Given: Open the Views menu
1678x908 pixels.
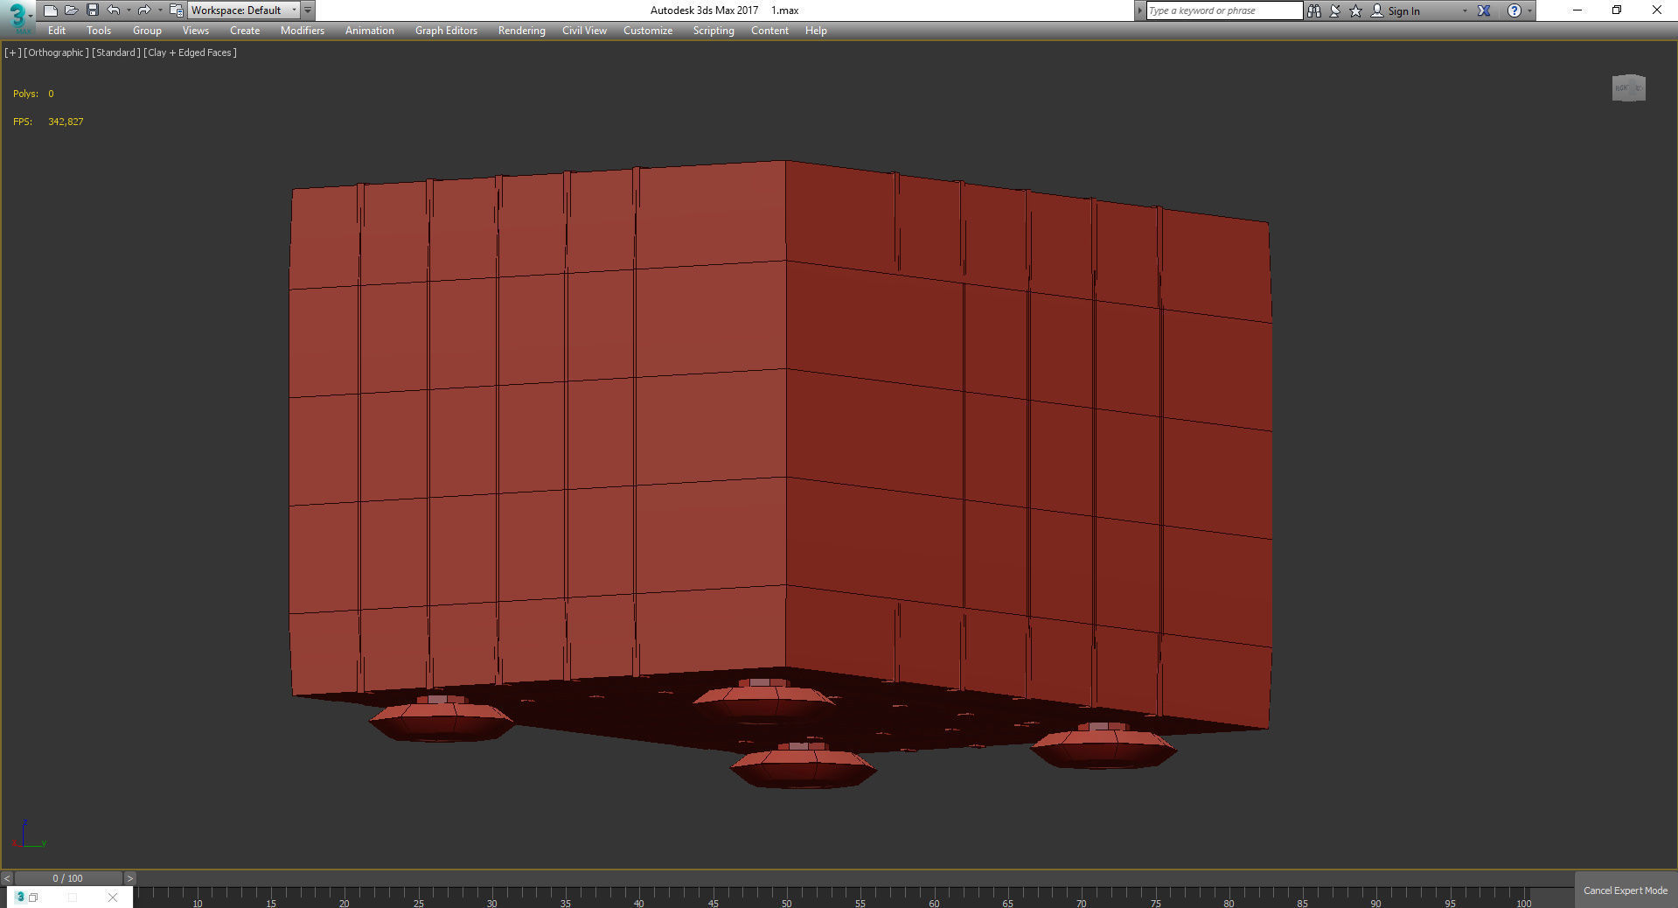Looking at the screenshot, I should 195,31.
